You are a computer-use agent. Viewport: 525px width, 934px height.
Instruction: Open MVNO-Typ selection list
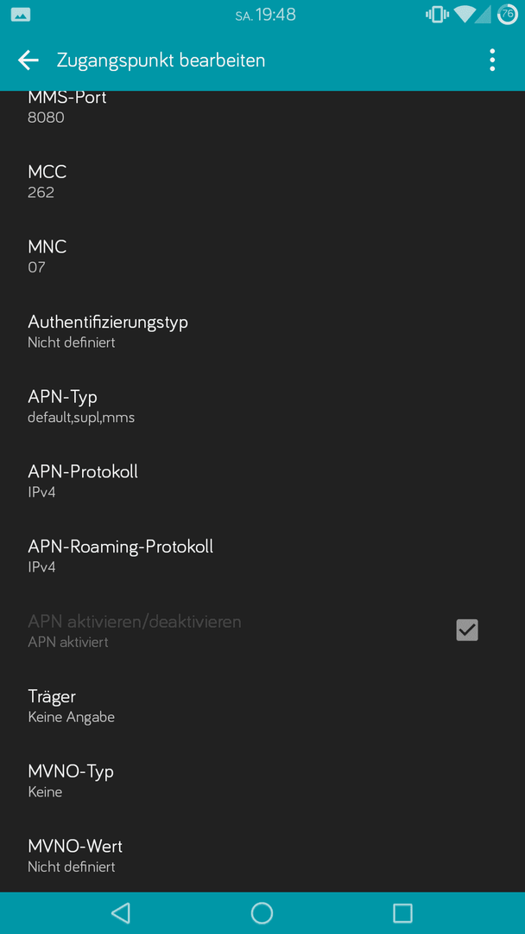[262, 782]
